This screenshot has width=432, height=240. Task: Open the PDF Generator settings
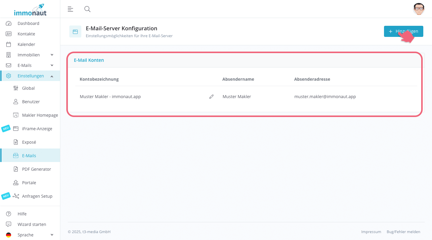36,169
